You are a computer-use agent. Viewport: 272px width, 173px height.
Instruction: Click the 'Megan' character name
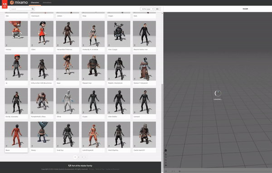111,16
